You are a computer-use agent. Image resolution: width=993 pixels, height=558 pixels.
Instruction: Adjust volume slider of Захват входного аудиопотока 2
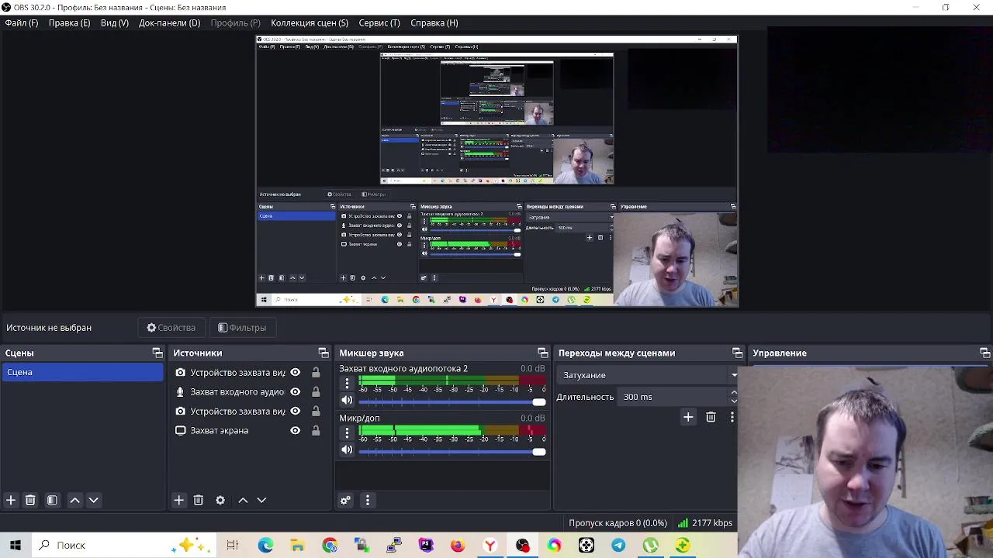coord(452,401)
